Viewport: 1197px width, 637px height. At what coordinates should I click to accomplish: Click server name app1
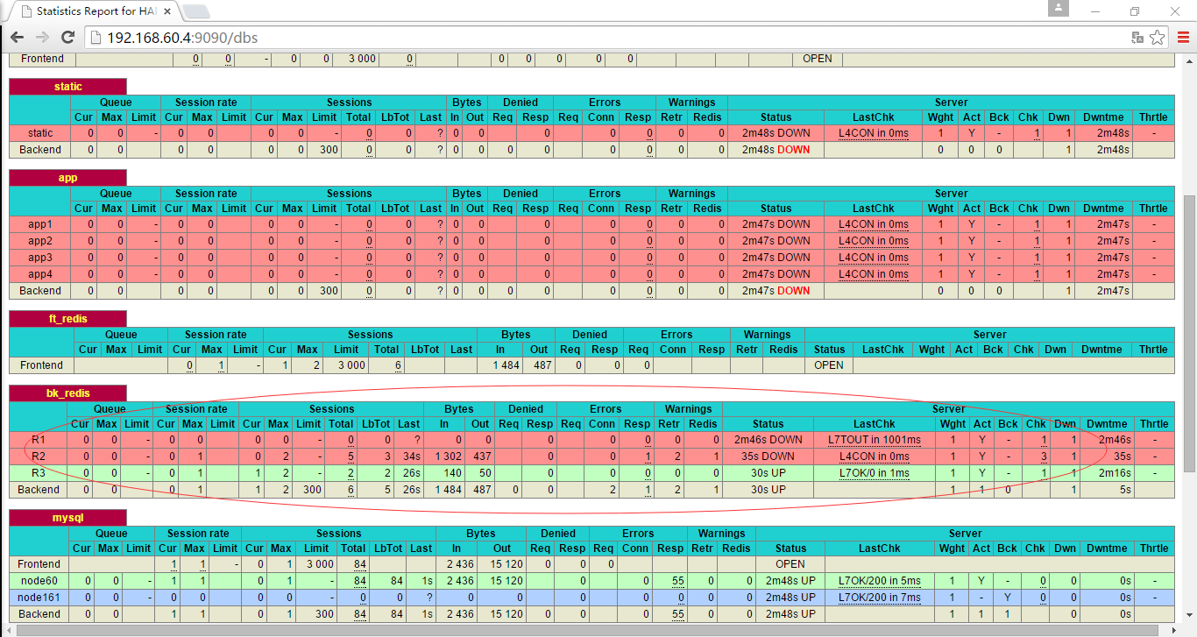click(40, 224)
